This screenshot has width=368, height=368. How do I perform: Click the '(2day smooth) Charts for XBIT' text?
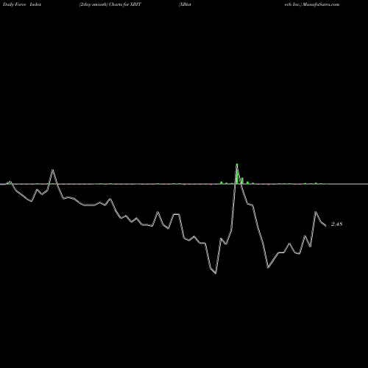click(x=110, y=4)
